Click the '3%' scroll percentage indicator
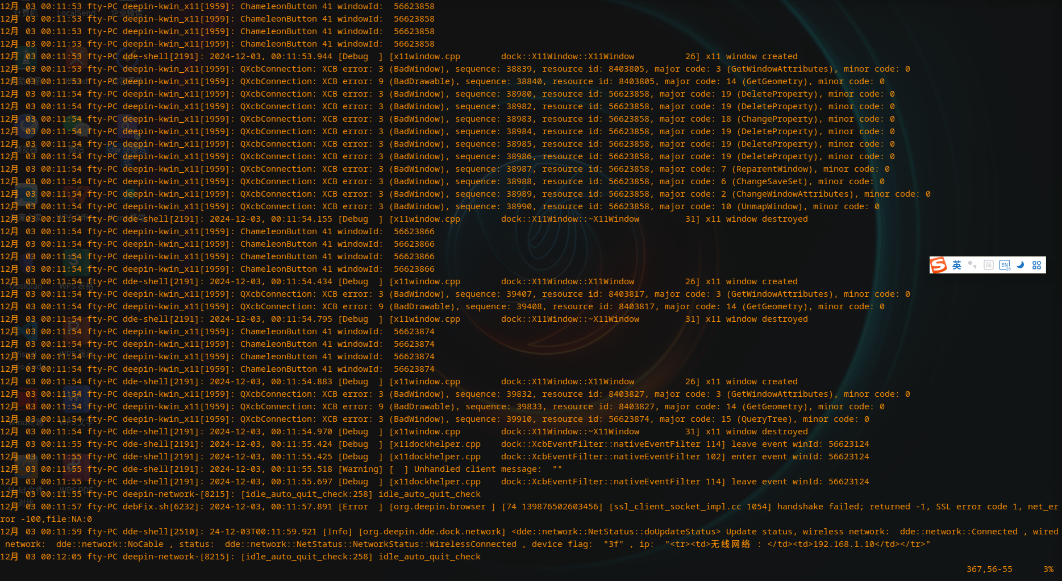Viewport: 1062px width, 581px height. 1048,569
